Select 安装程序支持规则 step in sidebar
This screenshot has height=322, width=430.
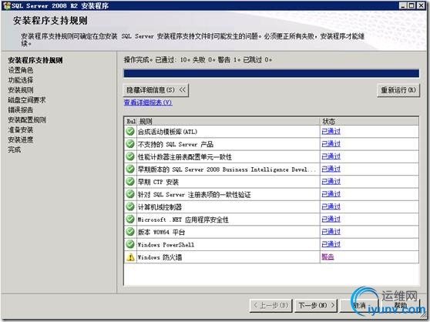[x=35, y=60]
